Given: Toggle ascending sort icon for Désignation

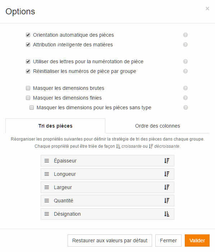Looking at the screenshot, I should pyautogui.click(x=167, y=214).
